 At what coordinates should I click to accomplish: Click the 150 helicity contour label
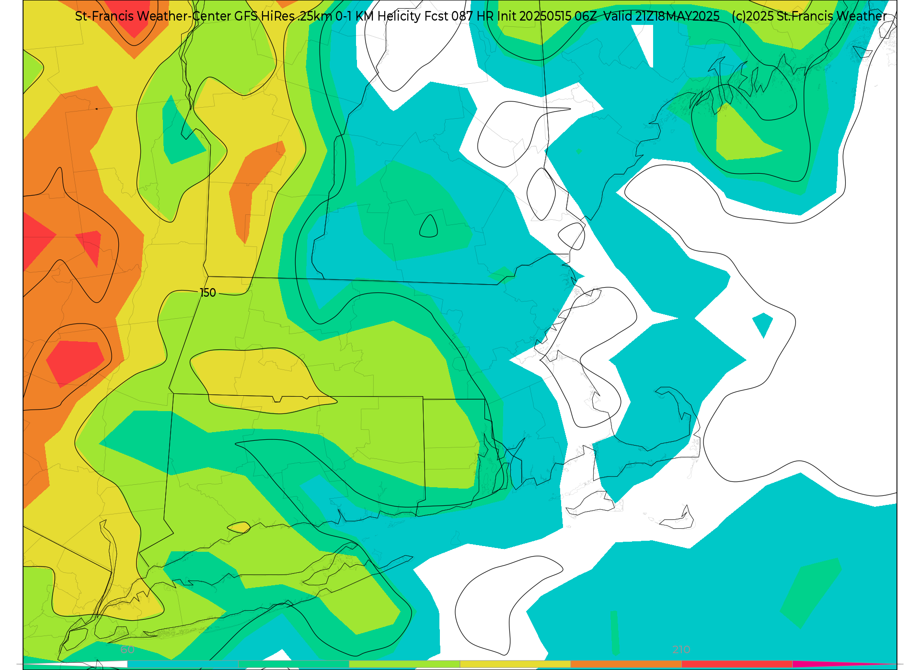[x=207, y=293]
